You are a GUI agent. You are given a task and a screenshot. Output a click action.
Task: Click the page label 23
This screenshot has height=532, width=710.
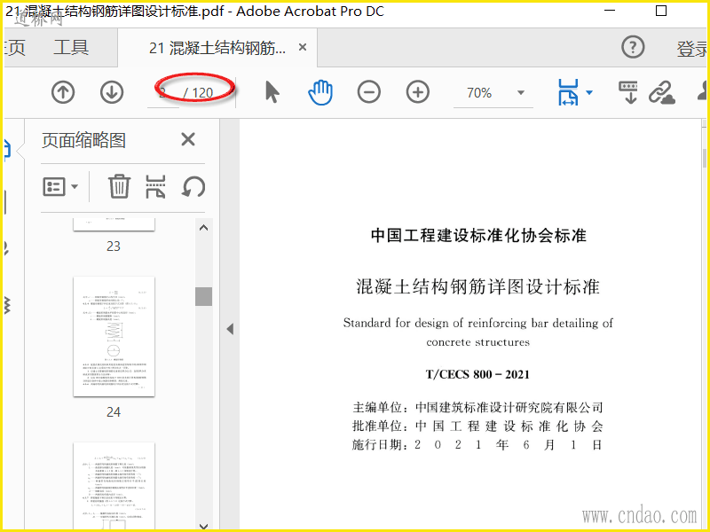(x=114, y=246)
